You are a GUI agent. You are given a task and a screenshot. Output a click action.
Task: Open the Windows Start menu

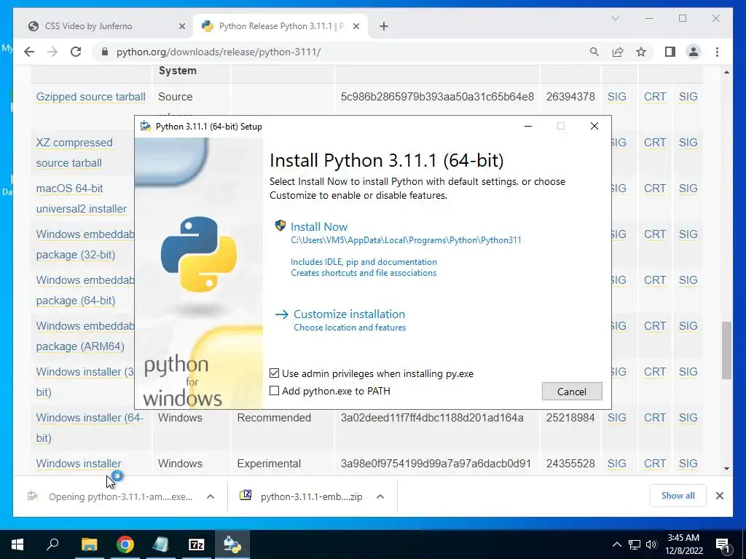pos(17,544)
